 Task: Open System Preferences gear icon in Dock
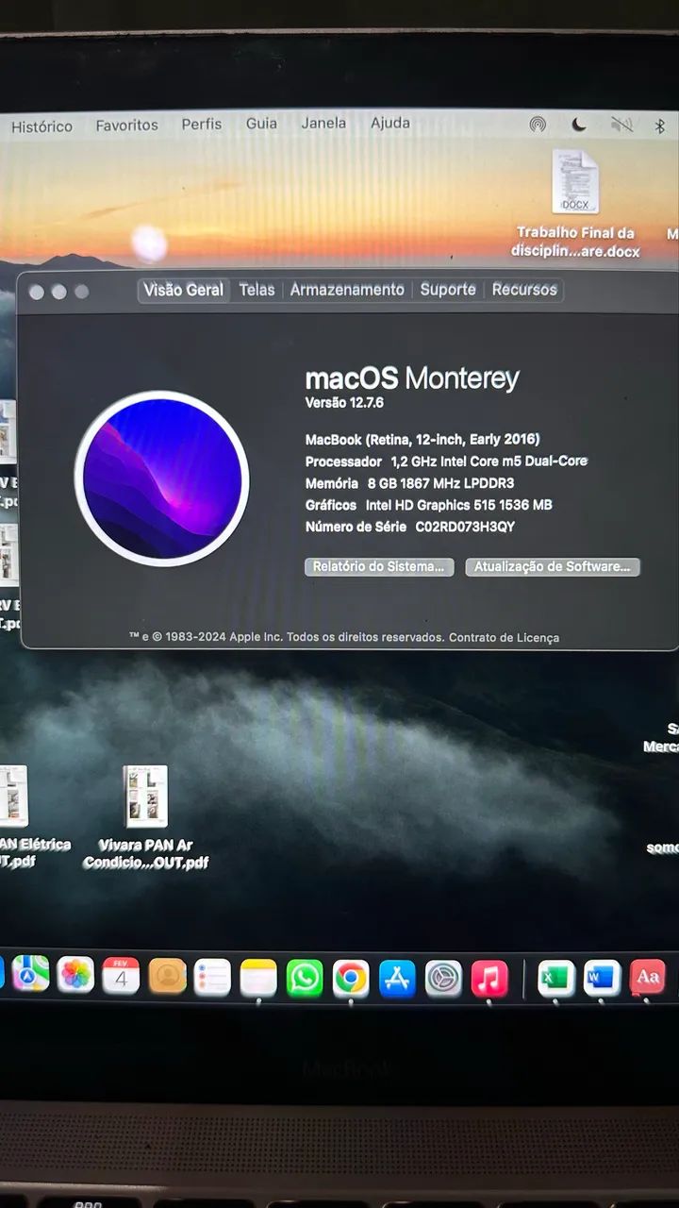[x=443, y=980]
